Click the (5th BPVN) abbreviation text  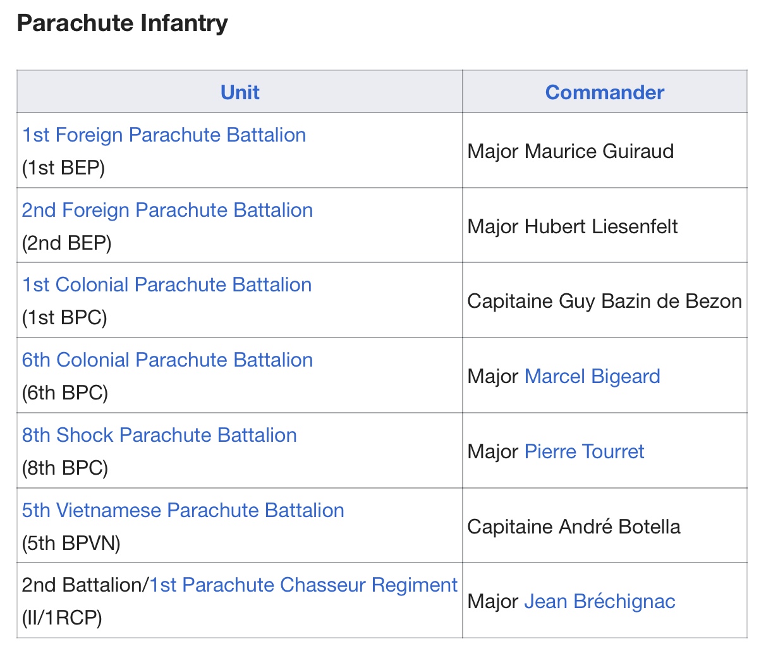pyautogui.click(x=71, y=543)
